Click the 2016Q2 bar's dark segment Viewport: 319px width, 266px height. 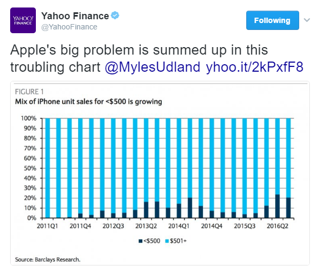tap(277, 206)
